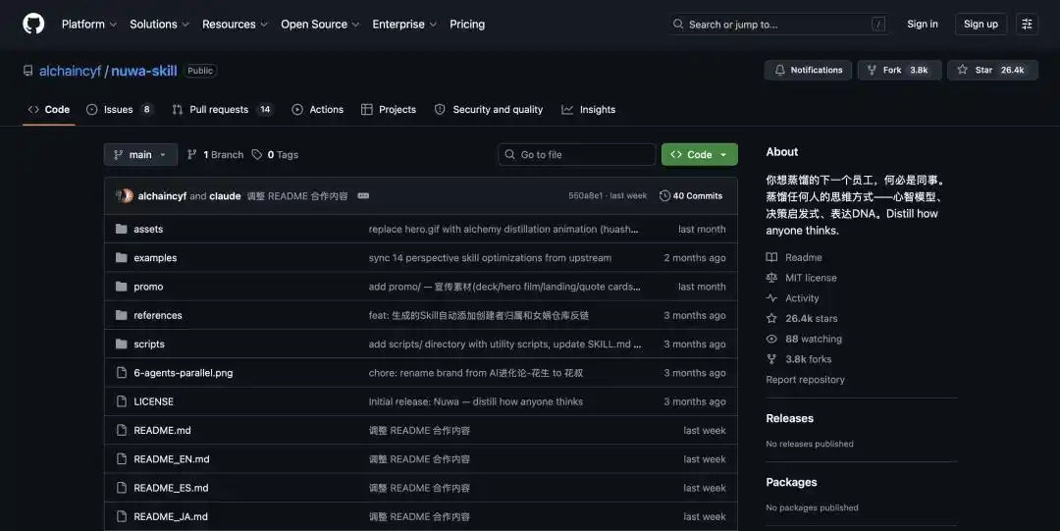Expand the Platform menu
1060x531 pixels.
(x=89, y=24)
